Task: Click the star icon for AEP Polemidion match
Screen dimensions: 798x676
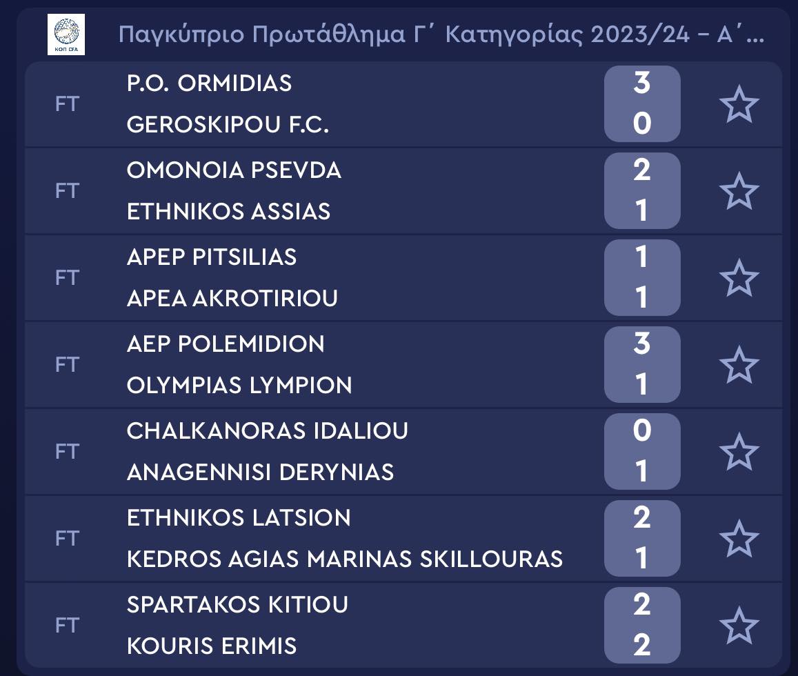Action: (739, 365)
